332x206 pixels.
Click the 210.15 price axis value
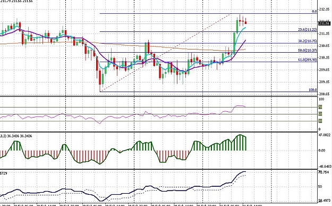[x=324, y=57]
